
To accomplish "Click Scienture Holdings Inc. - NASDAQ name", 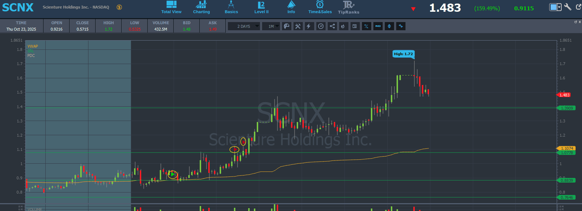I will pyautogui.click(x=76, y=7).
